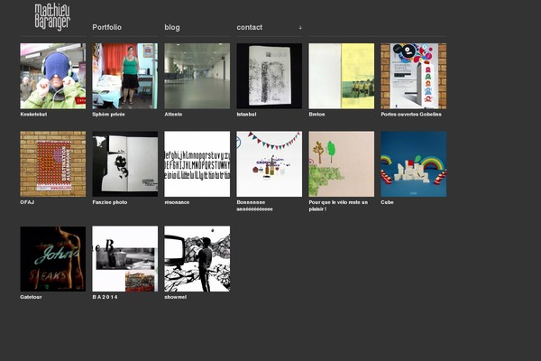The height and width of the screenshot is (361, 541).
Task: Open the showreel black-and-white thumbnail
Action: [197, 259]
